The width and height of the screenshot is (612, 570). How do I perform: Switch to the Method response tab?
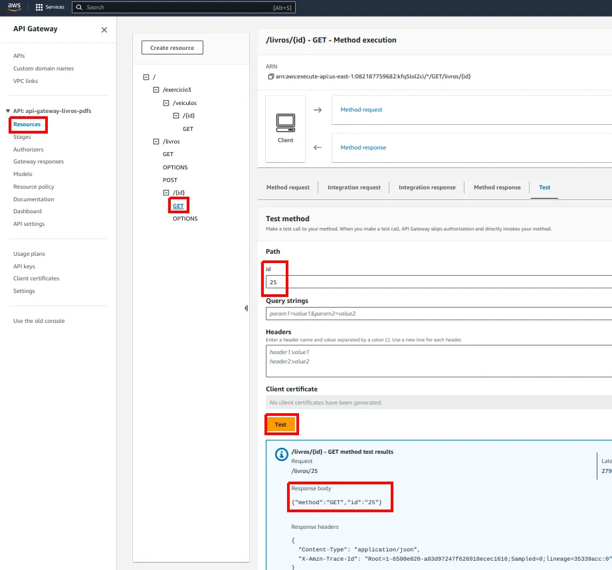pos(497,187)
